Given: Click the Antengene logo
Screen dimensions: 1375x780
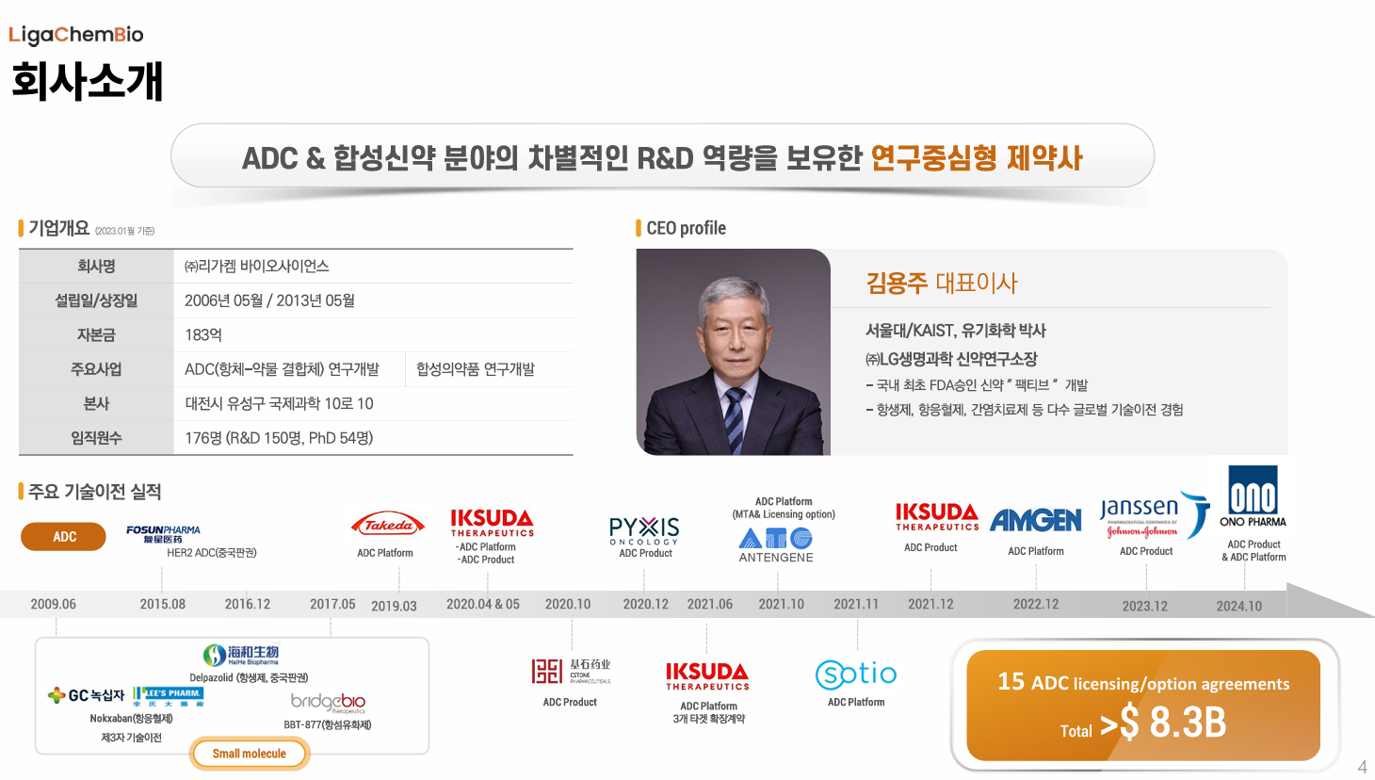Looking at the screenshot, I should (776, 545).
